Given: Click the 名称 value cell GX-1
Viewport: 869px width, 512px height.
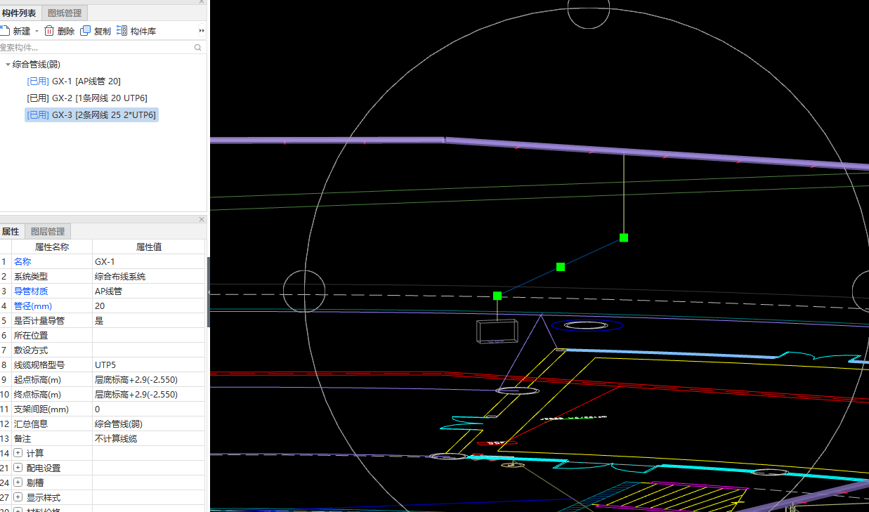Looking at the screenshot, I should [x=148, y=262].
